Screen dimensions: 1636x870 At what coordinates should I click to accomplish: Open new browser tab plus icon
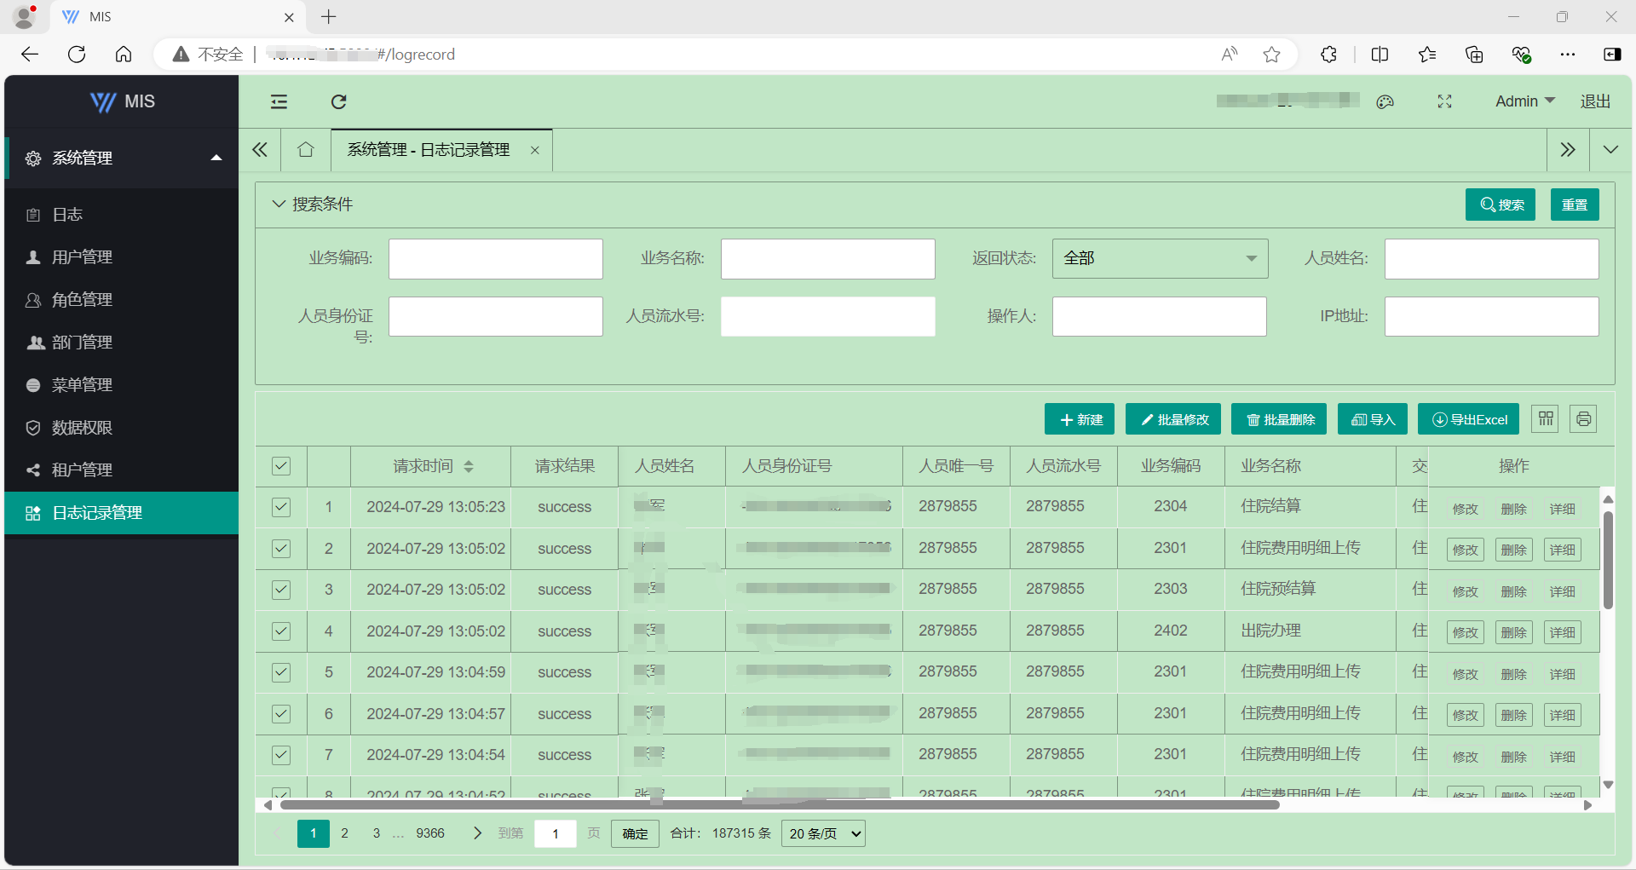[329, 17]
